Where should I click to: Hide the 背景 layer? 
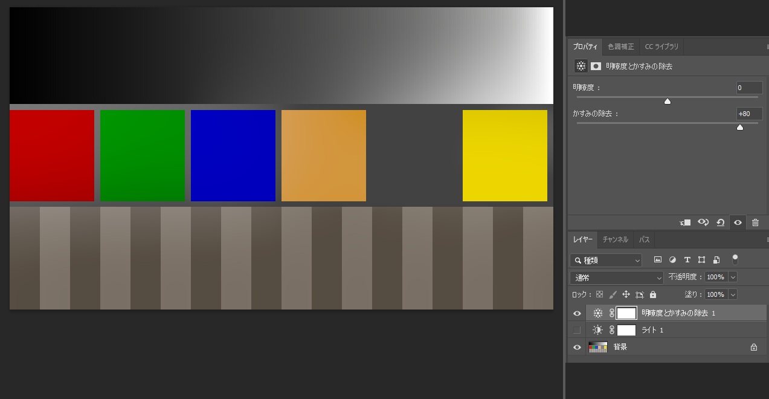(577, 347)
